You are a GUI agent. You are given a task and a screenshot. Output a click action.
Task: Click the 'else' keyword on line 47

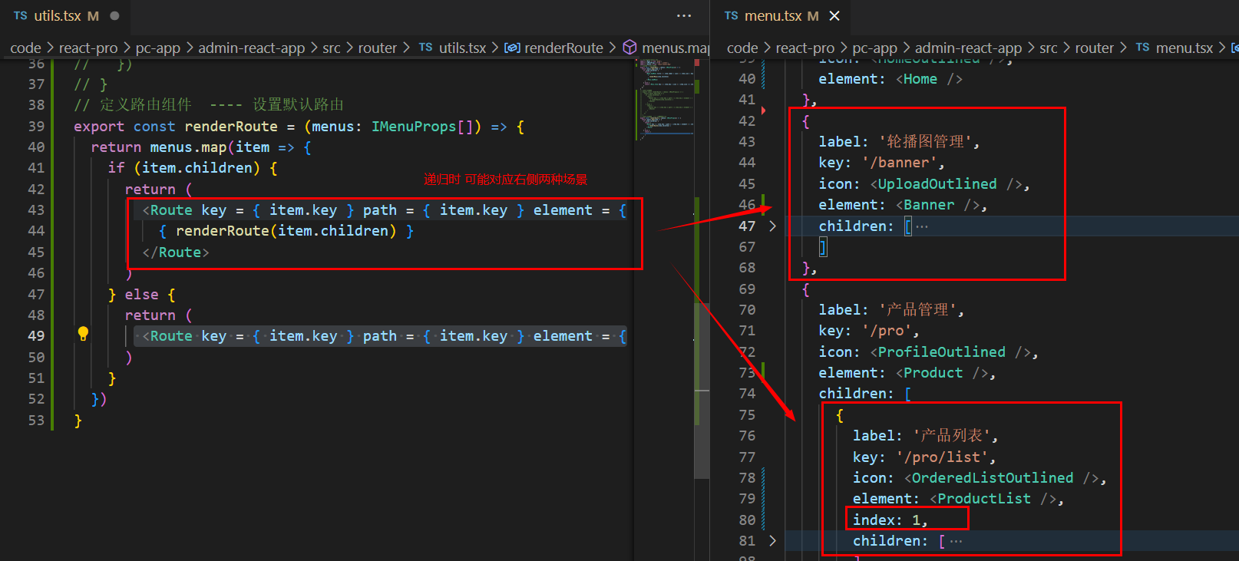click(x=141, y=294)
